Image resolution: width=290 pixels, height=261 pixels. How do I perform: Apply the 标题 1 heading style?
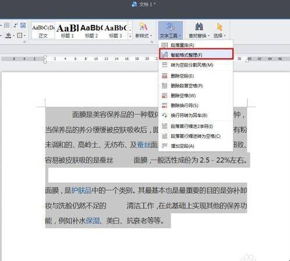[x=67, y=31]
